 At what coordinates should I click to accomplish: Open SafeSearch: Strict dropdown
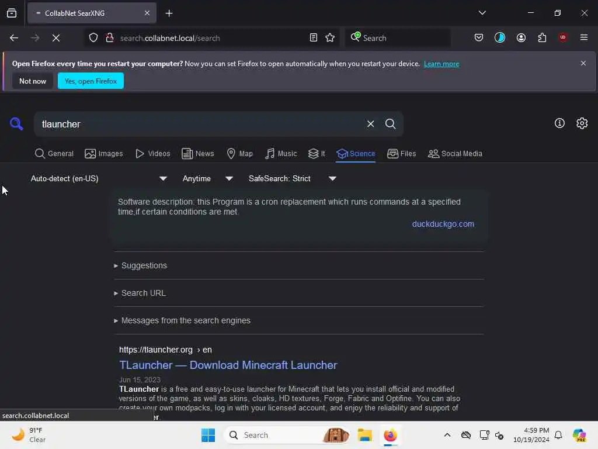[292, 178]
